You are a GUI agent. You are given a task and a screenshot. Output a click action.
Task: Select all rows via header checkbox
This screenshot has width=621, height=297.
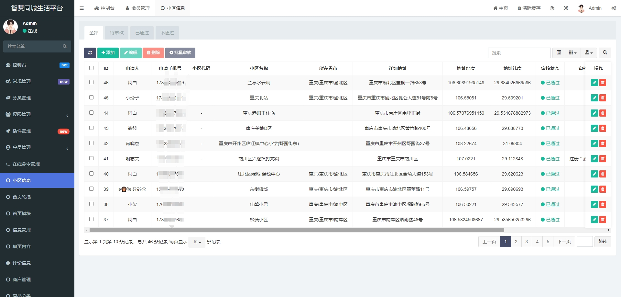(x=92, y=68)
